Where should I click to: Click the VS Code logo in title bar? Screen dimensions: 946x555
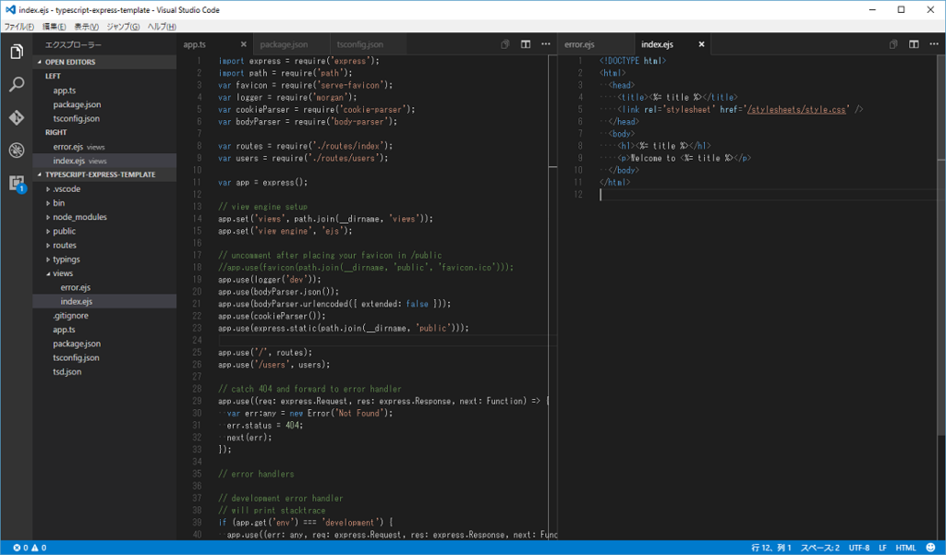tap(10, 9)
